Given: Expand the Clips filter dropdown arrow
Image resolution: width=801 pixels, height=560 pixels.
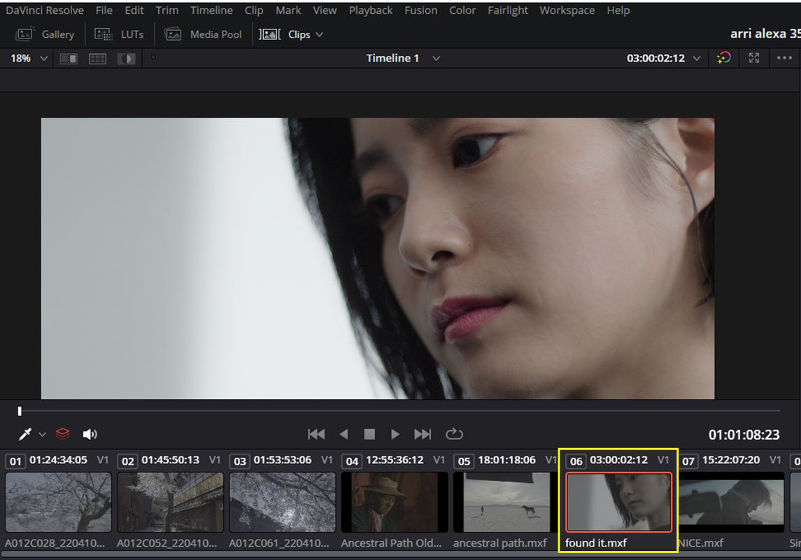Looking at the screenshot, I should click(320, 34).
